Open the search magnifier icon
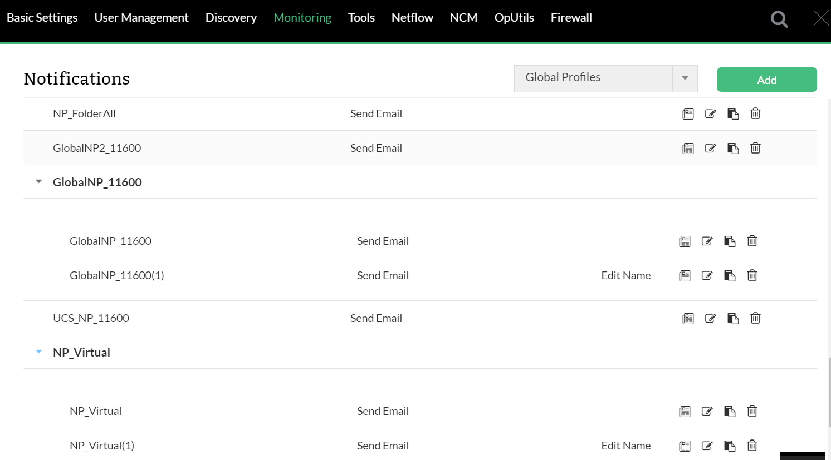 coord(779,19)
